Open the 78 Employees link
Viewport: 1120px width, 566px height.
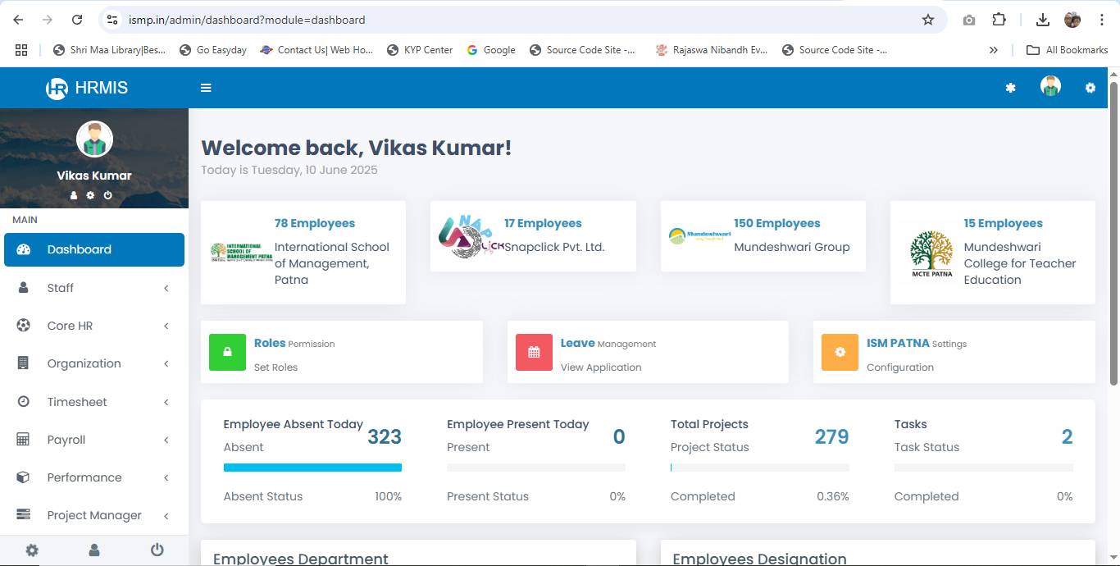coord(314,223)
